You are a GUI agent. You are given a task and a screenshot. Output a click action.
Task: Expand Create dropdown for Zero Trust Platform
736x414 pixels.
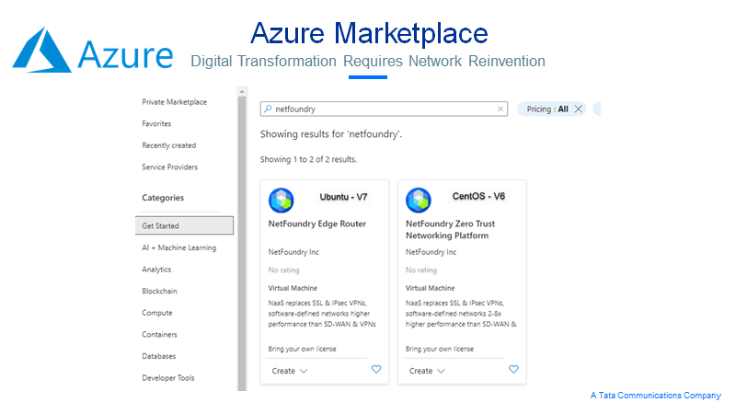coord(427,371)
